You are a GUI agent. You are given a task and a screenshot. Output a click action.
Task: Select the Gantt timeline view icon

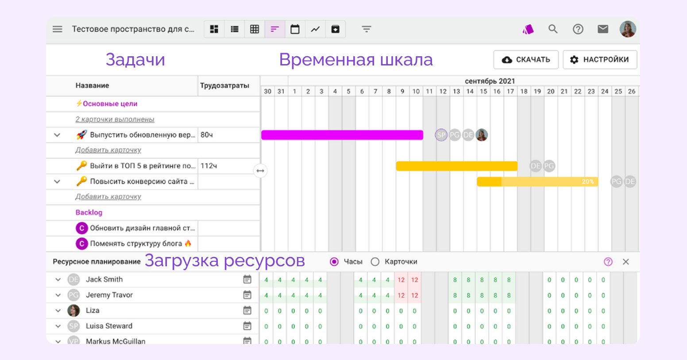click(275, 29)
